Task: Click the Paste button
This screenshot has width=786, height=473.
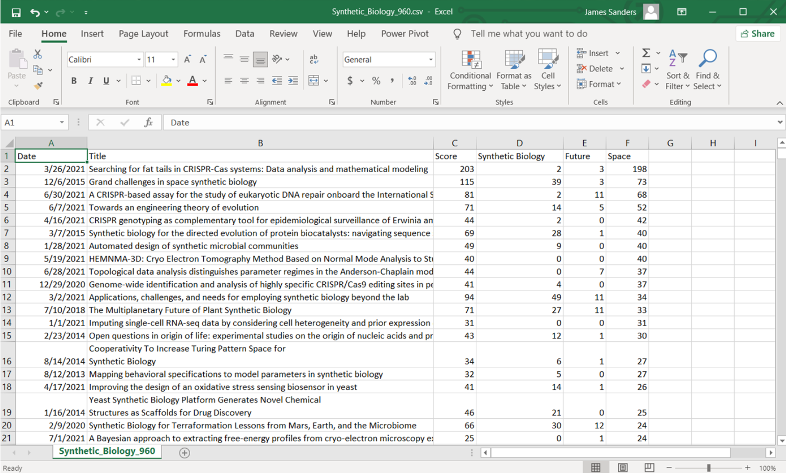Action: [17, 68]
